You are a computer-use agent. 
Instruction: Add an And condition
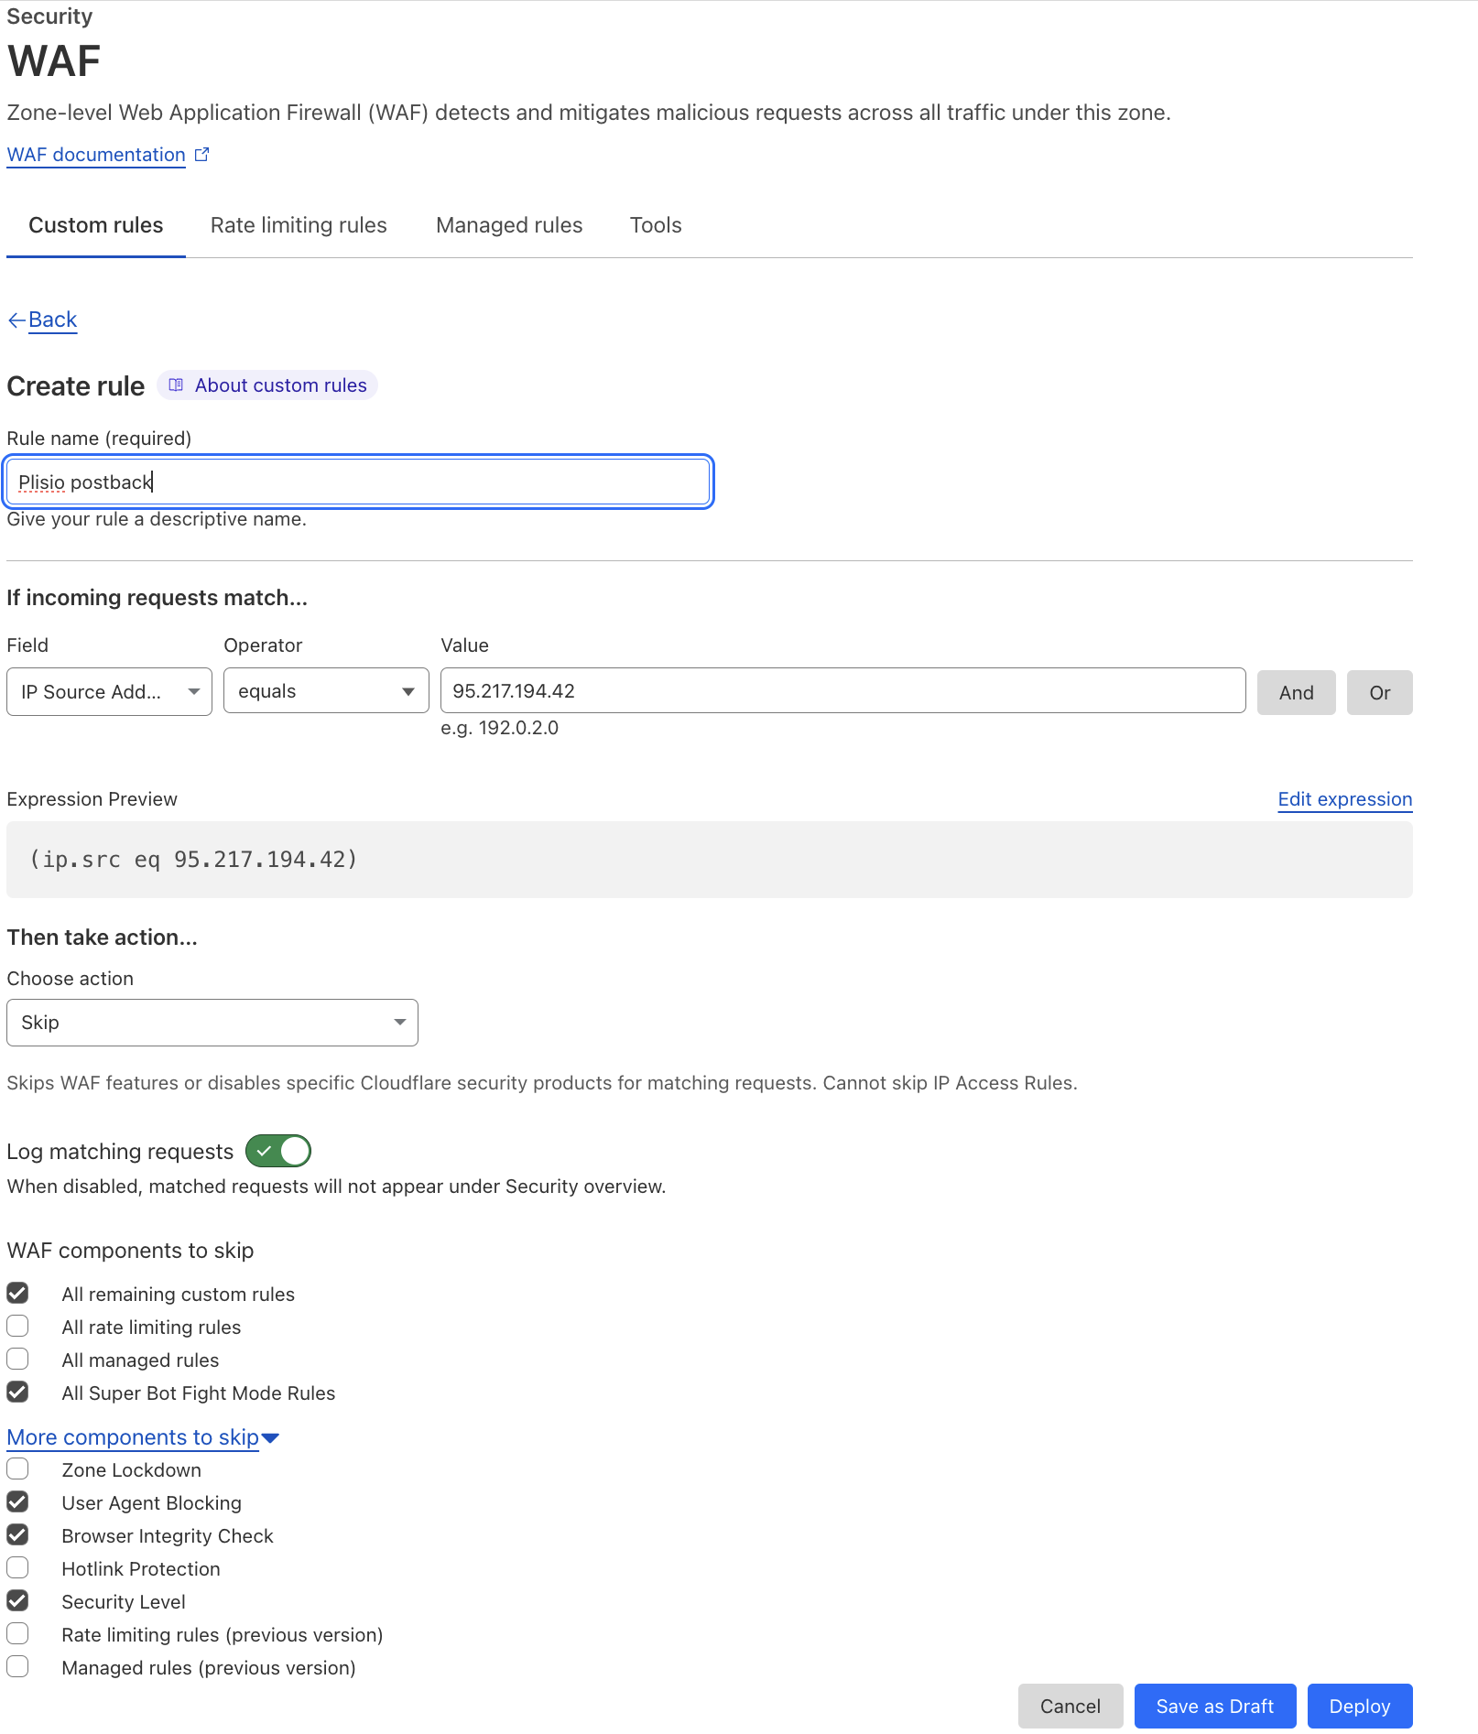pos(1297,693)
